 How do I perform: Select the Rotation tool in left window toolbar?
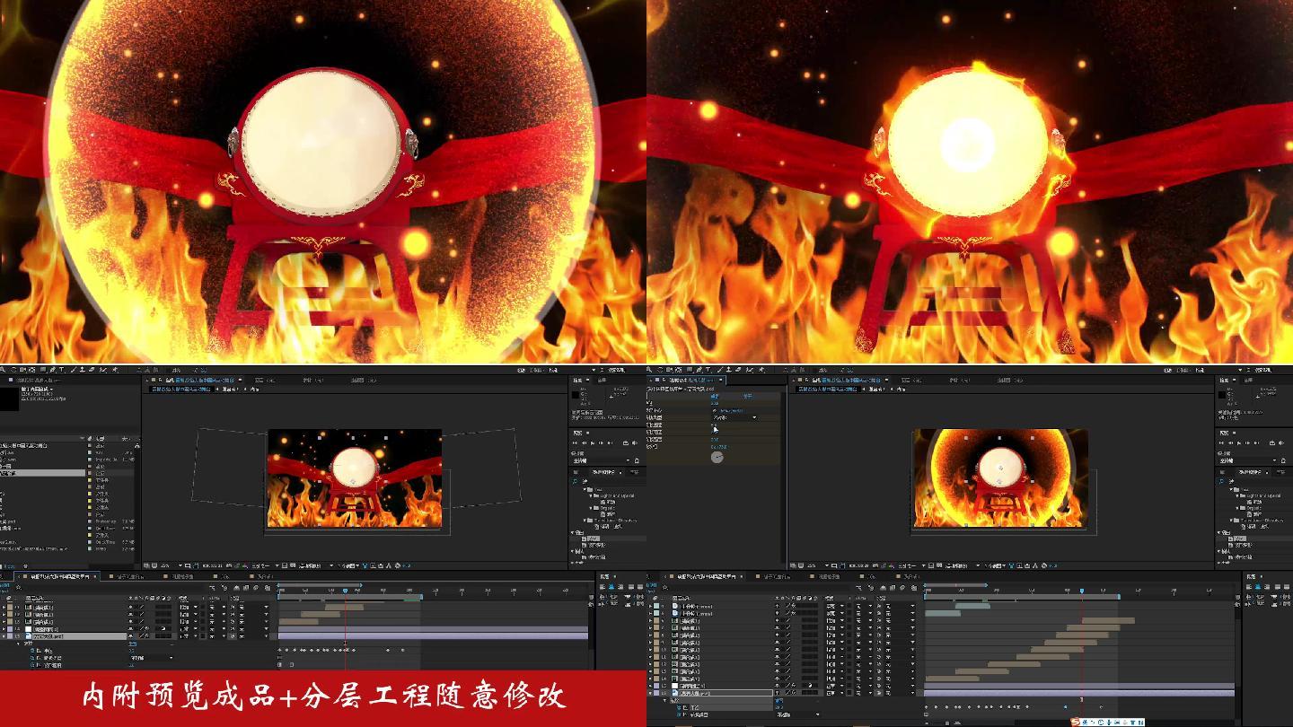[13, 370]
